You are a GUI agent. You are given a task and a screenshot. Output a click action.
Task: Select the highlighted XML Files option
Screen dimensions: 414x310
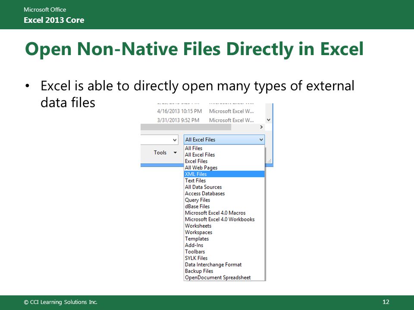point(224,174)
